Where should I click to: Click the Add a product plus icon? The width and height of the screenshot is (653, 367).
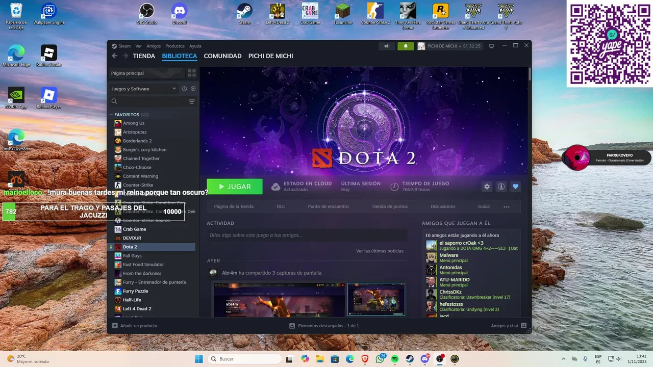(x=115, y=326)
